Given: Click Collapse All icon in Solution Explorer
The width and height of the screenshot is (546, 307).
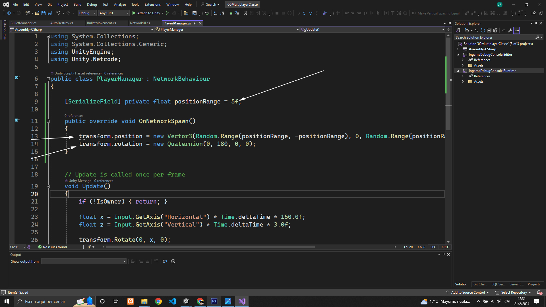Looking at the screenshot, I should tap(489, 30).
